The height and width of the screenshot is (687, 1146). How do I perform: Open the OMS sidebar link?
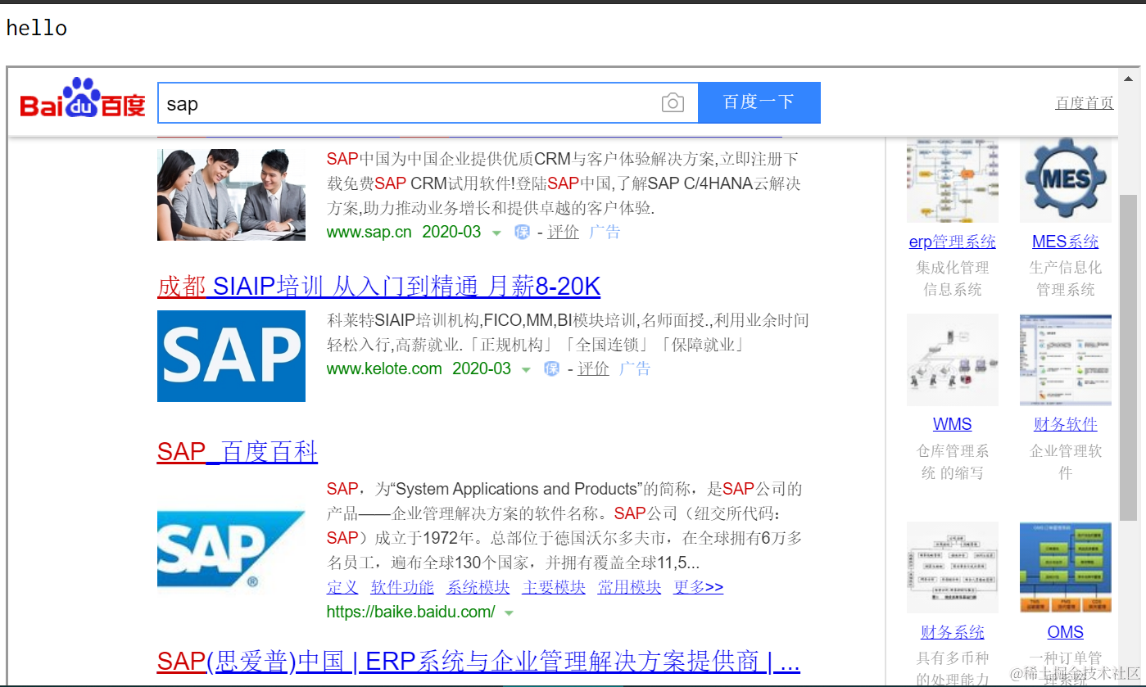coord(1066,632)
